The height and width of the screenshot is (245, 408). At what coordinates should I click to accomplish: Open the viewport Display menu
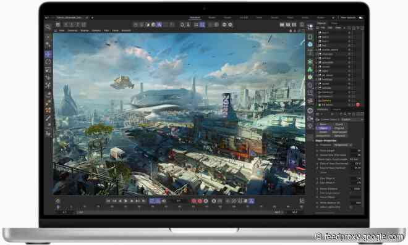[84, 31]
